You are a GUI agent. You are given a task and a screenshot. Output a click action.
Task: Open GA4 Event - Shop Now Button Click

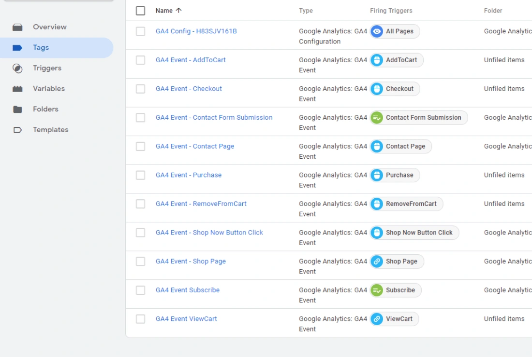pos(209,233)
